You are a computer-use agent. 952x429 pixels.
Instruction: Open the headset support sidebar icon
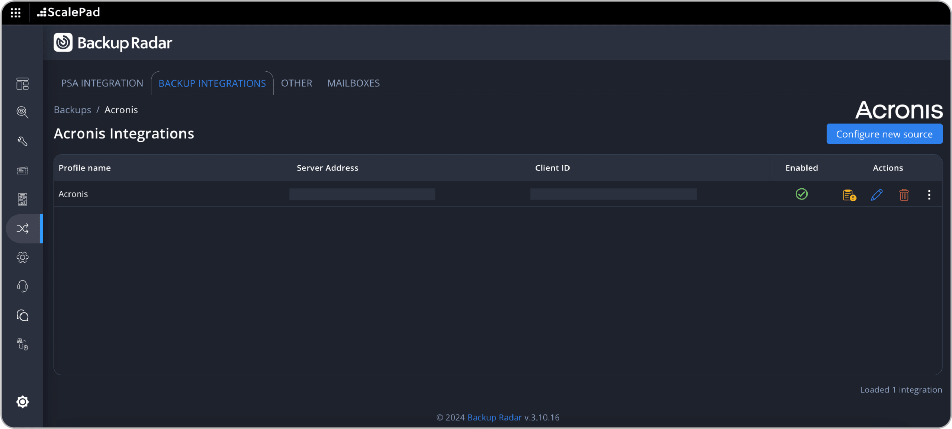pos(23,286)
